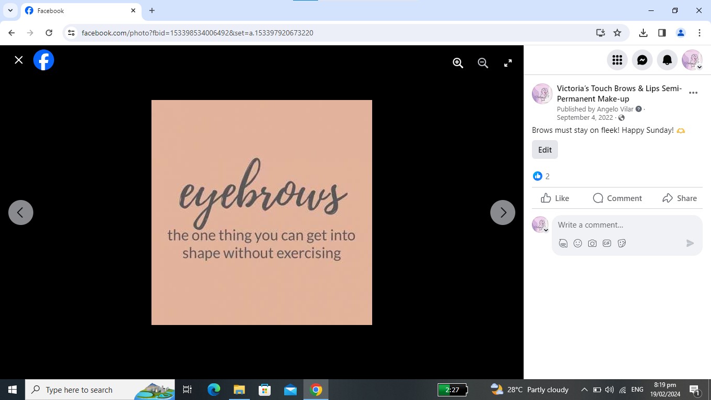Open the post options three-dot menu
Image resolution: width=711 pixels, height=400 pixels.
tap(693, 93)
